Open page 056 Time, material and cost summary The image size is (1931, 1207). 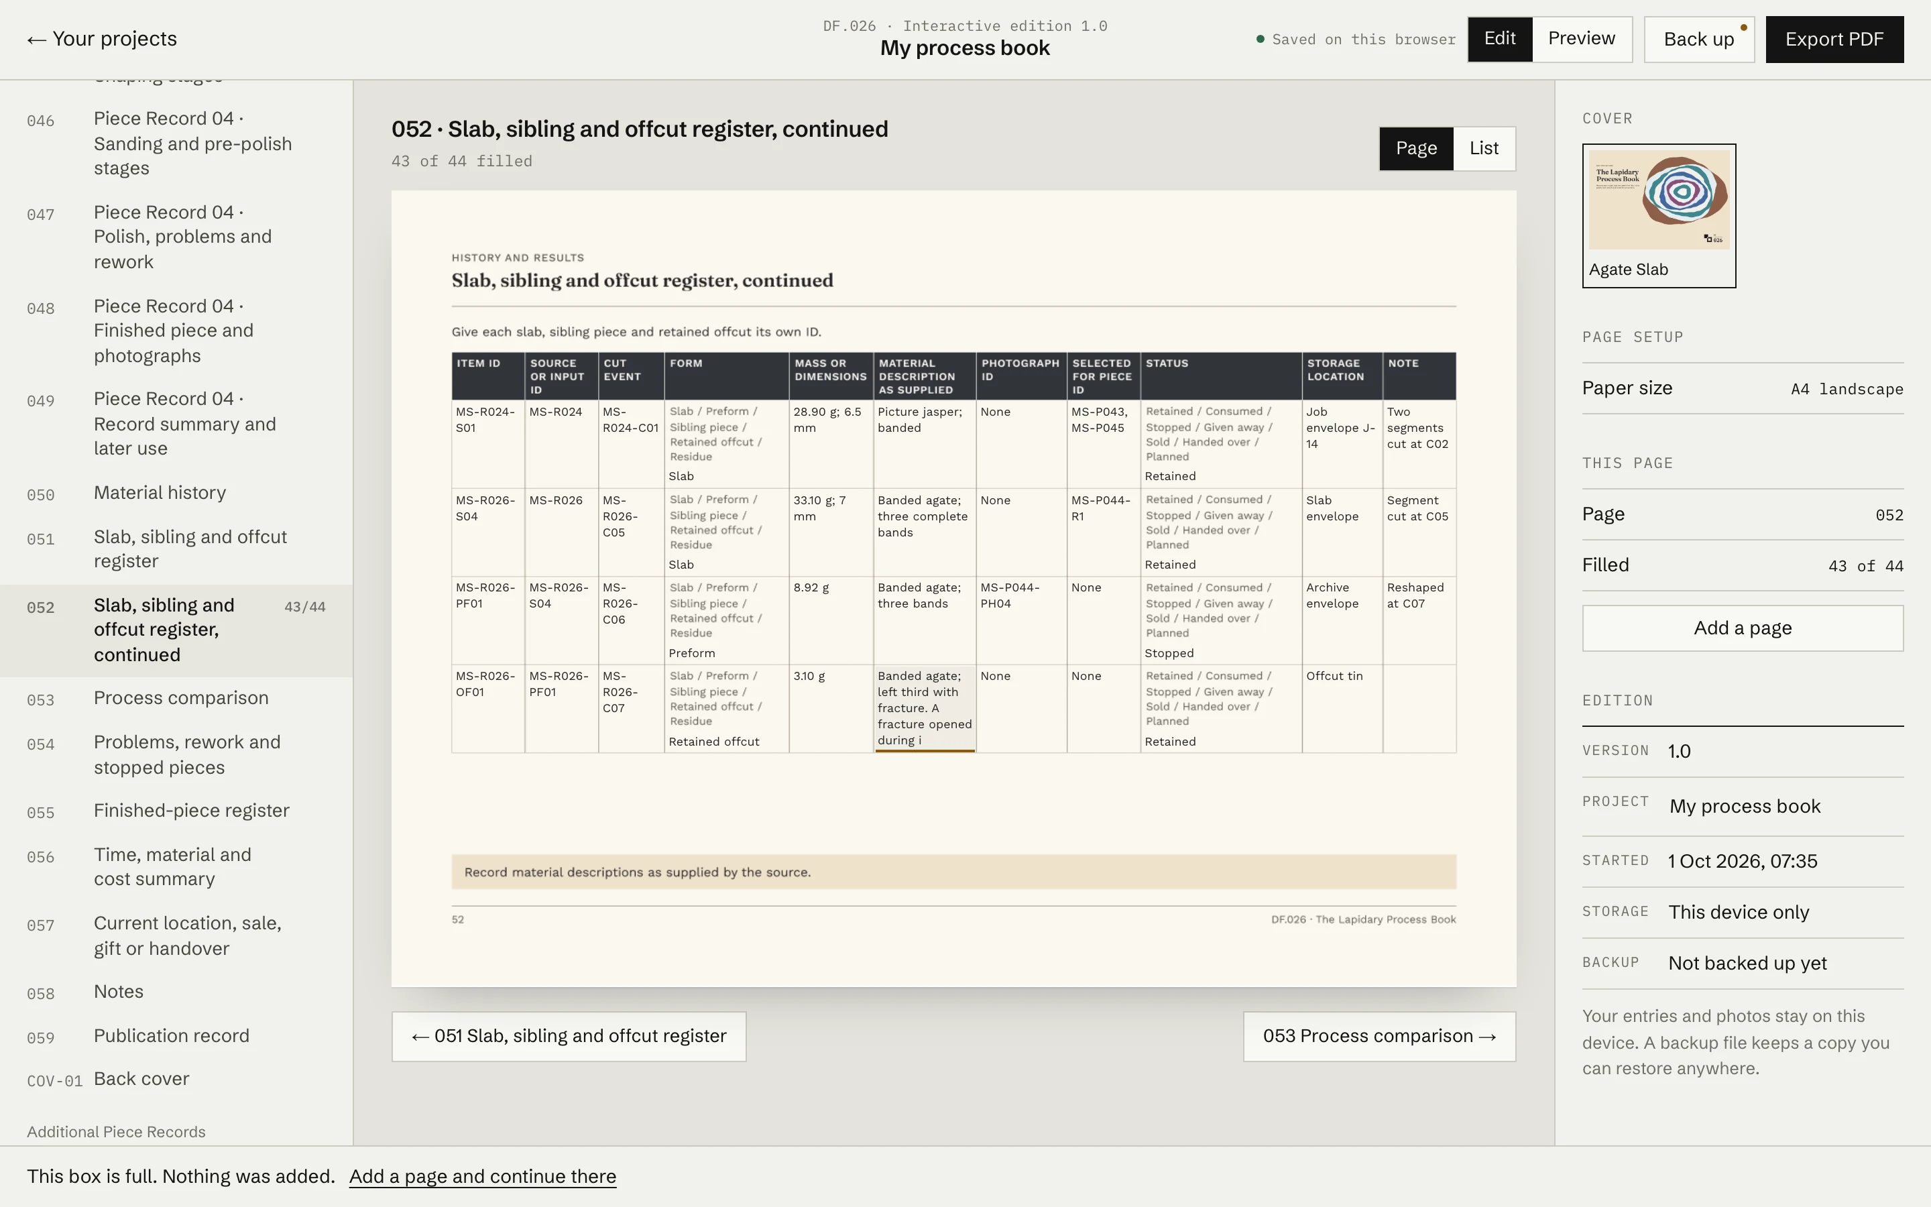176,867
